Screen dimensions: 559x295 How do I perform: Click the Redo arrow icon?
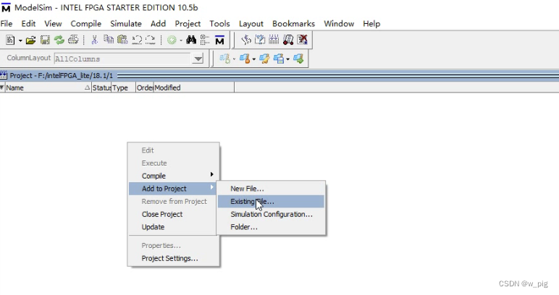click(x=150, y=40)
